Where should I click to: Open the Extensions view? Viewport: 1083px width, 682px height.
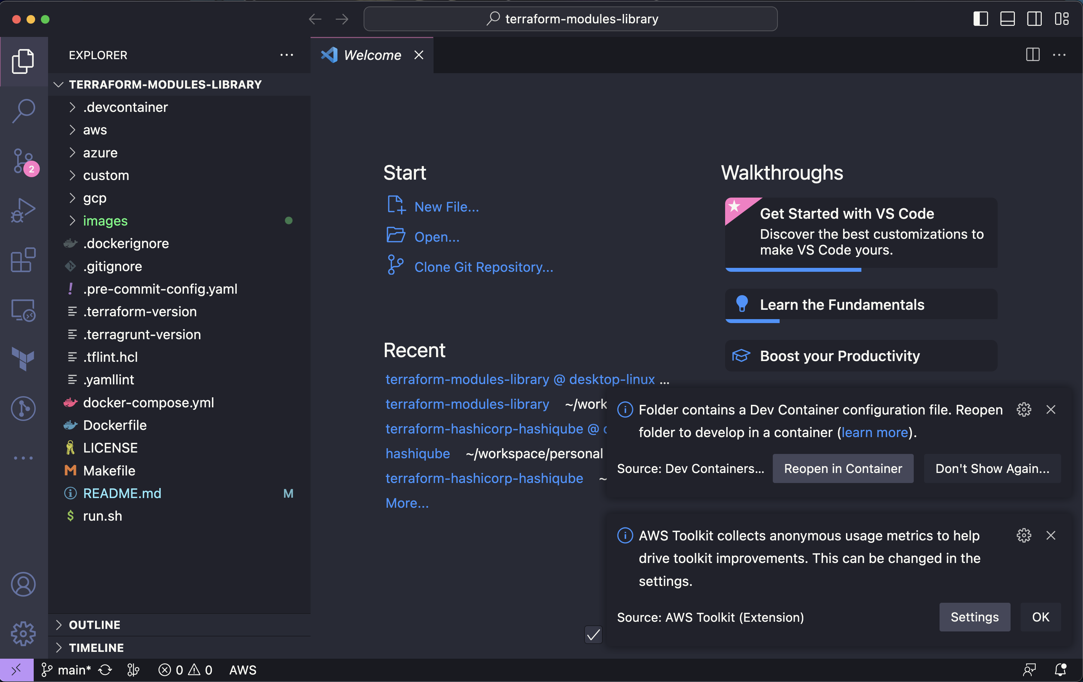coord(23,260)
